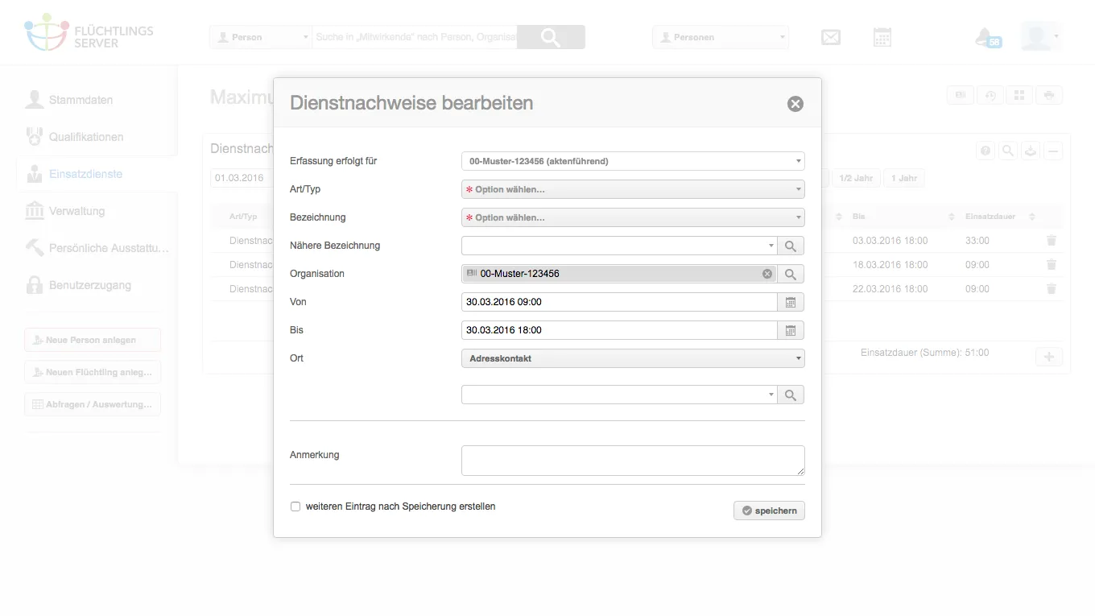Image resolution: width=1095 pixels, height=616 pixels.
Task: Delete the row ending 03.03.2016 18:00
Action: [x=1051, y=241]
